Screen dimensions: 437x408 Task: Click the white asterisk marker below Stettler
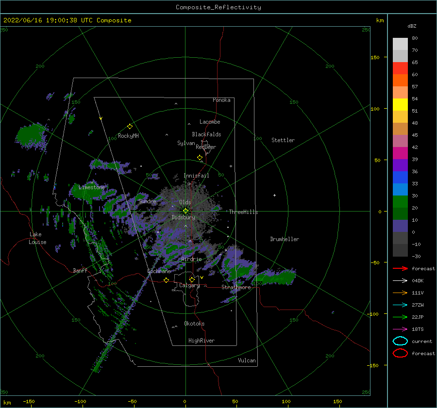[231, 166]
